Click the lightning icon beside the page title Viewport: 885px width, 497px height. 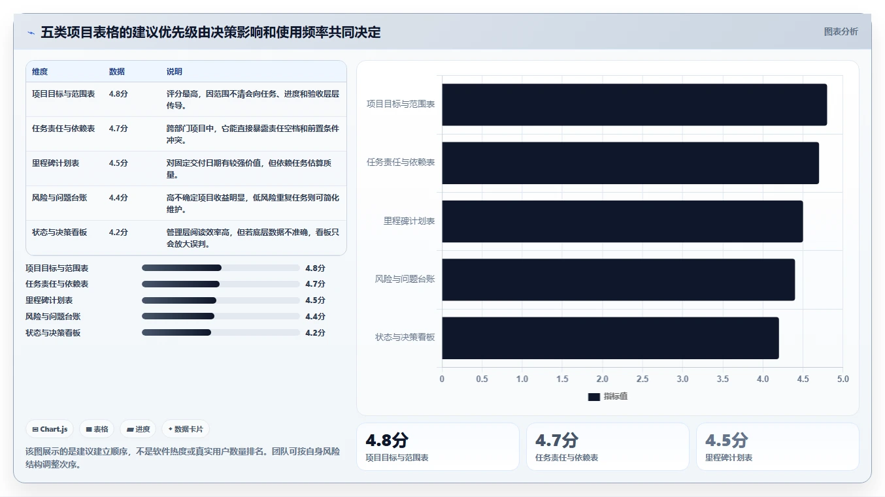(31, 33)
